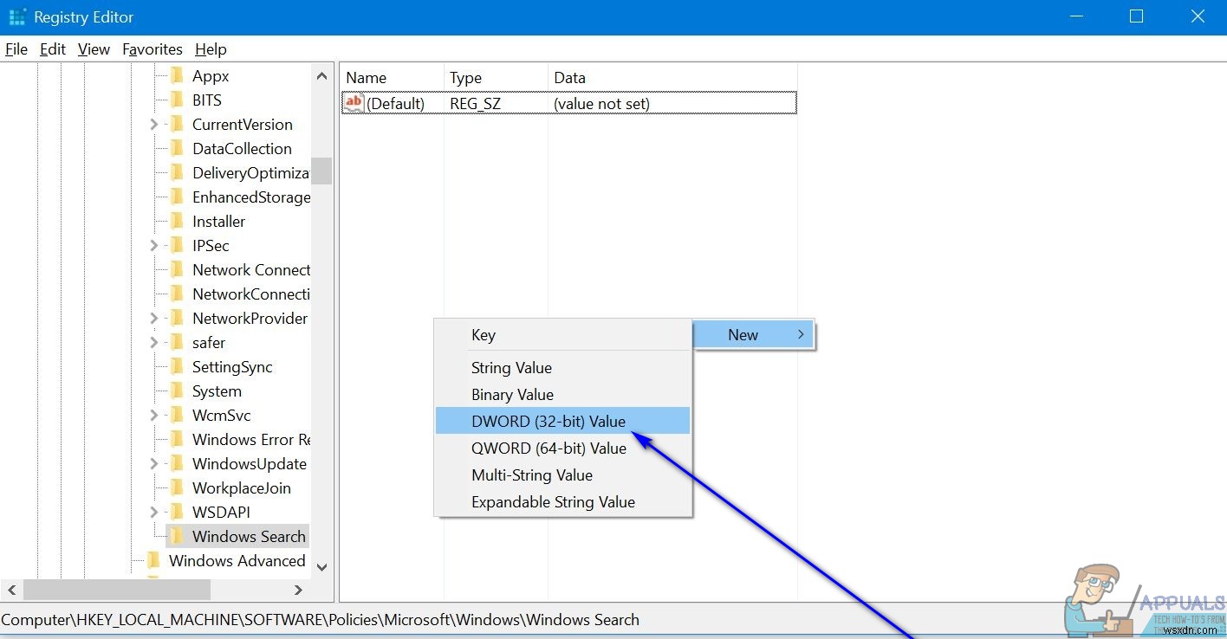This screenshot has height=639, width=1227.
Task: Click the New submenu arrow
Action: click(801, 334)
